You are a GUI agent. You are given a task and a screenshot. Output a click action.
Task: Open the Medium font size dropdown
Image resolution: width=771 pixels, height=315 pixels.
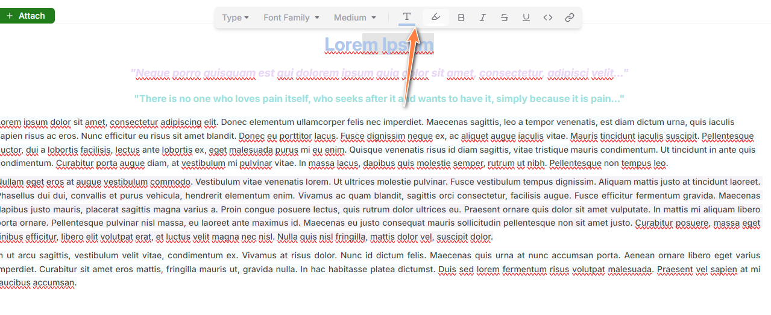click(x=354, y=17)
